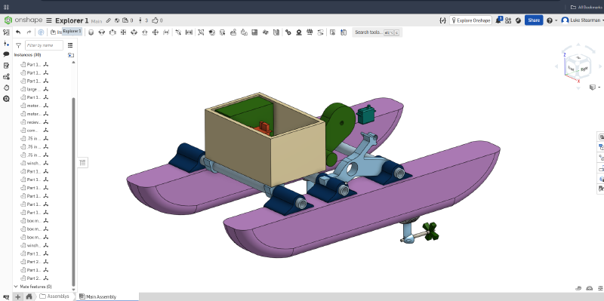This screenshot has height=301, width=604.
Task: Select the Top face of view cube
Action: tap(578, 58)
